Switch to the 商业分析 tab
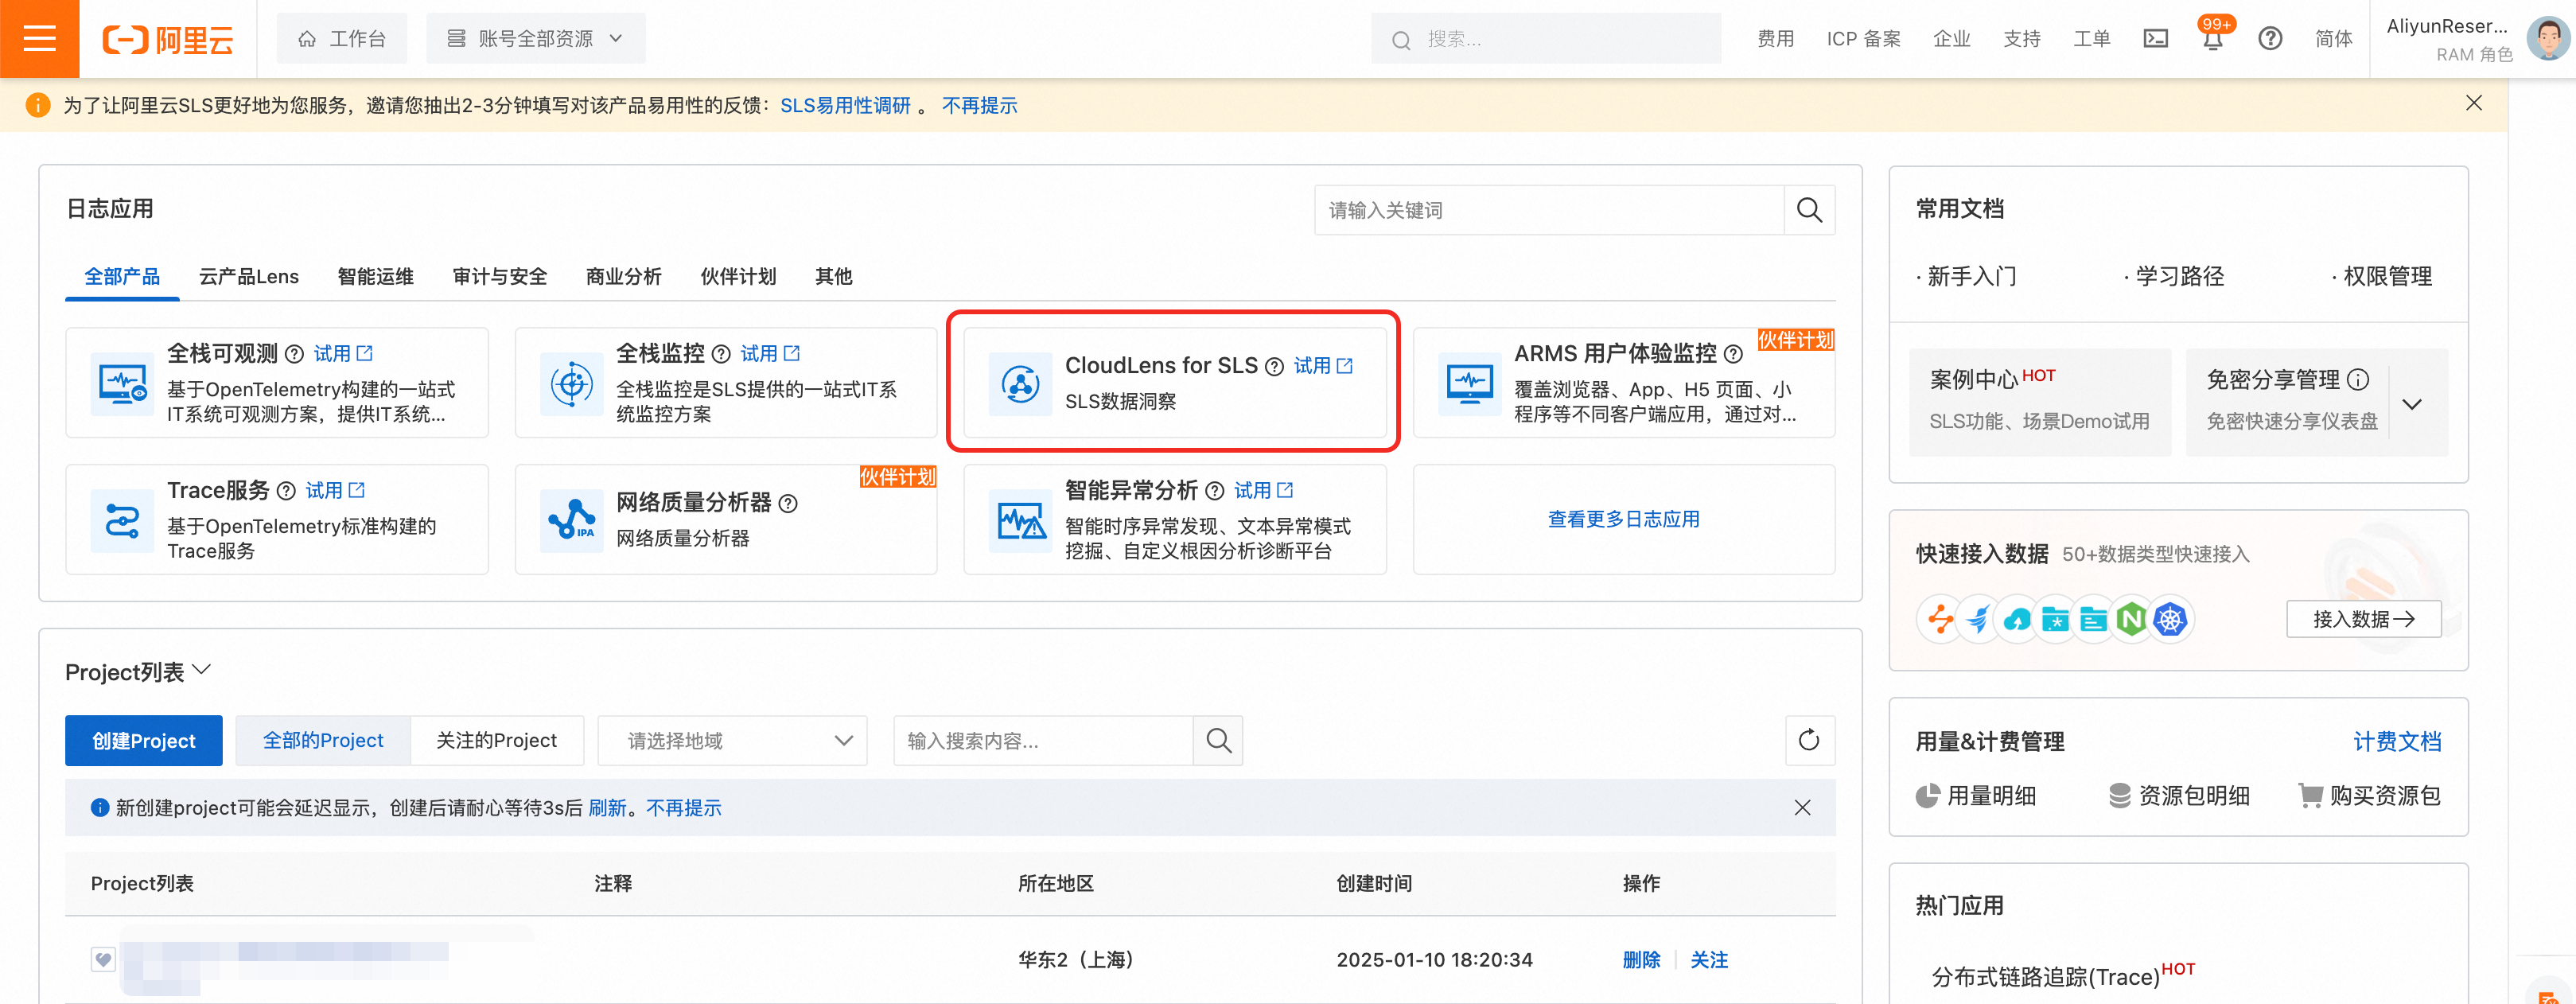The width and height of the screenshot is (2576, 1004). [624, 277]
